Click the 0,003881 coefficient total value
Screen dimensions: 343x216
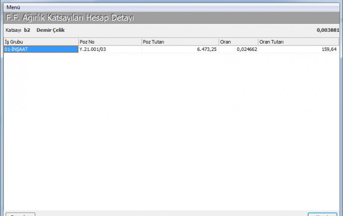[328, 30]
